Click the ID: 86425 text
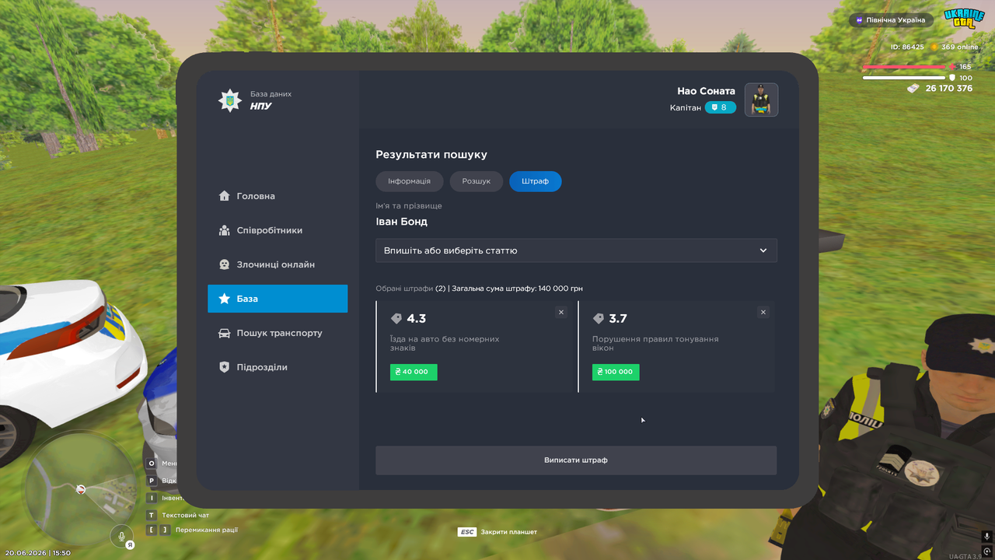Screen dimensions: 995x560 coord(907,47)
